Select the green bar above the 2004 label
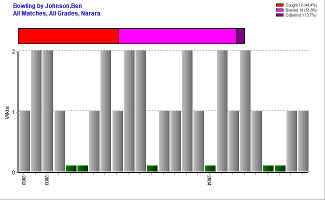 (x=210, y=168)
